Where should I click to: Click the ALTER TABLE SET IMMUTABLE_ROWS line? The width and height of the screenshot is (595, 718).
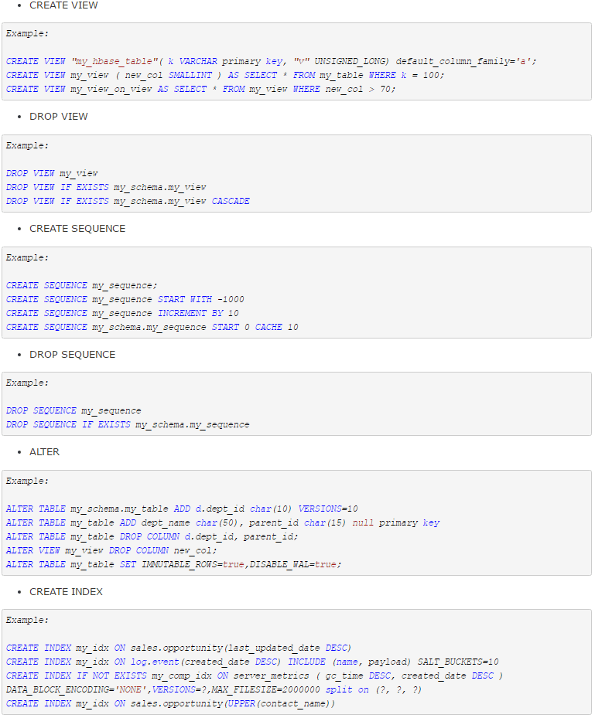click(173, 564)
